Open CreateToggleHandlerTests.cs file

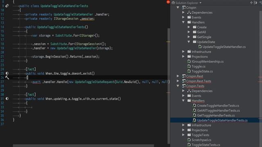pyautogui.click(x=218, y=105)
